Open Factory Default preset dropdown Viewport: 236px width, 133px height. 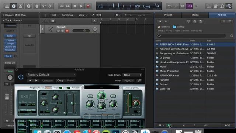[x=51, y=75]
